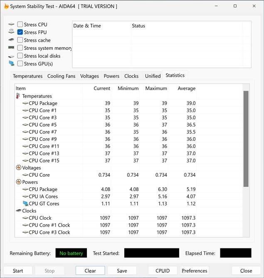Viewport: 264px width, 278px height.
Task: Click the GPU monitor icon beside Stress GPU(s)
Action: pos(11,64)
